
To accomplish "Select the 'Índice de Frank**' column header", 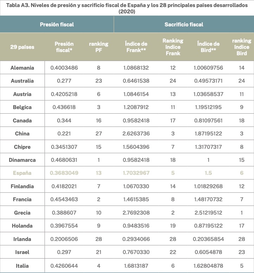I will click(136, 47).
